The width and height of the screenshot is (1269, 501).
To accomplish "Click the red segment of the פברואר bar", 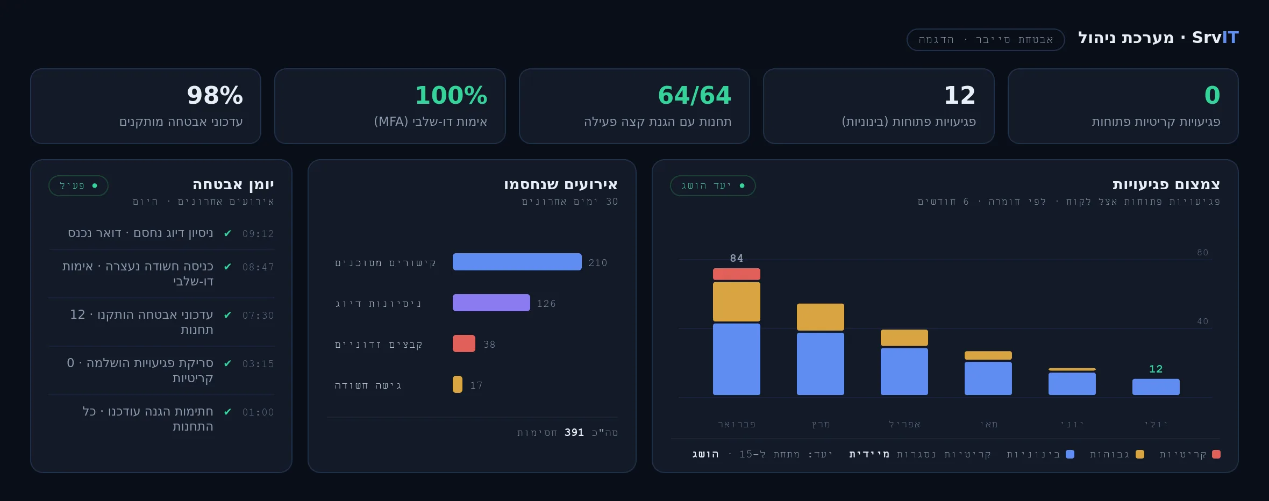I will click(x=737, y=274).
